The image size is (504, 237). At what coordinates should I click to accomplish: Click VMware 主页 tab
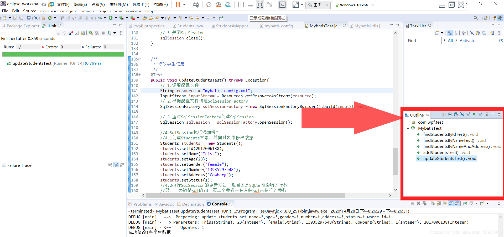[x=318, y=5]
